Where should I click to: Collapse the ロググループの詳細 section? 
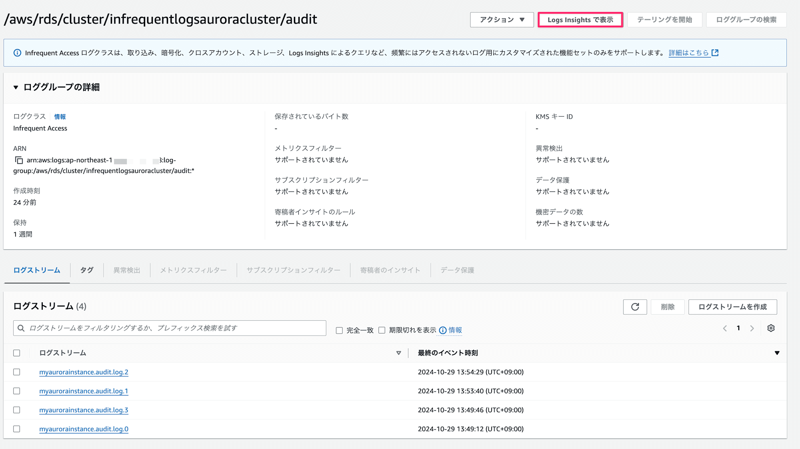(16, 87)
